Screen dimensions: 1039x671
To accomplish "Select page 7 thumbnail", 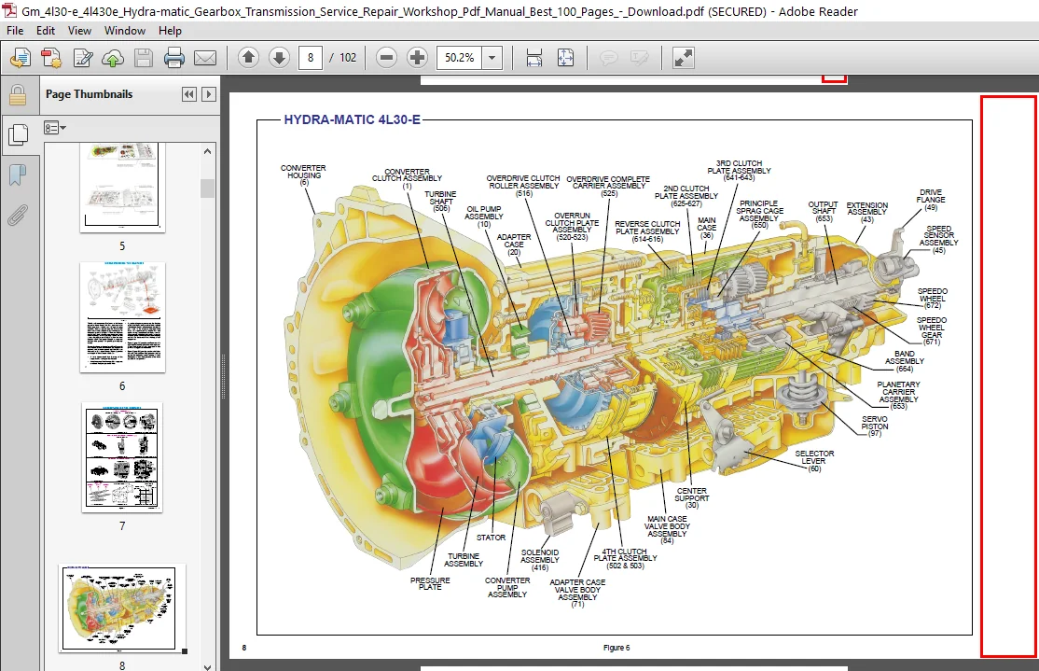I will click(122, 457).
